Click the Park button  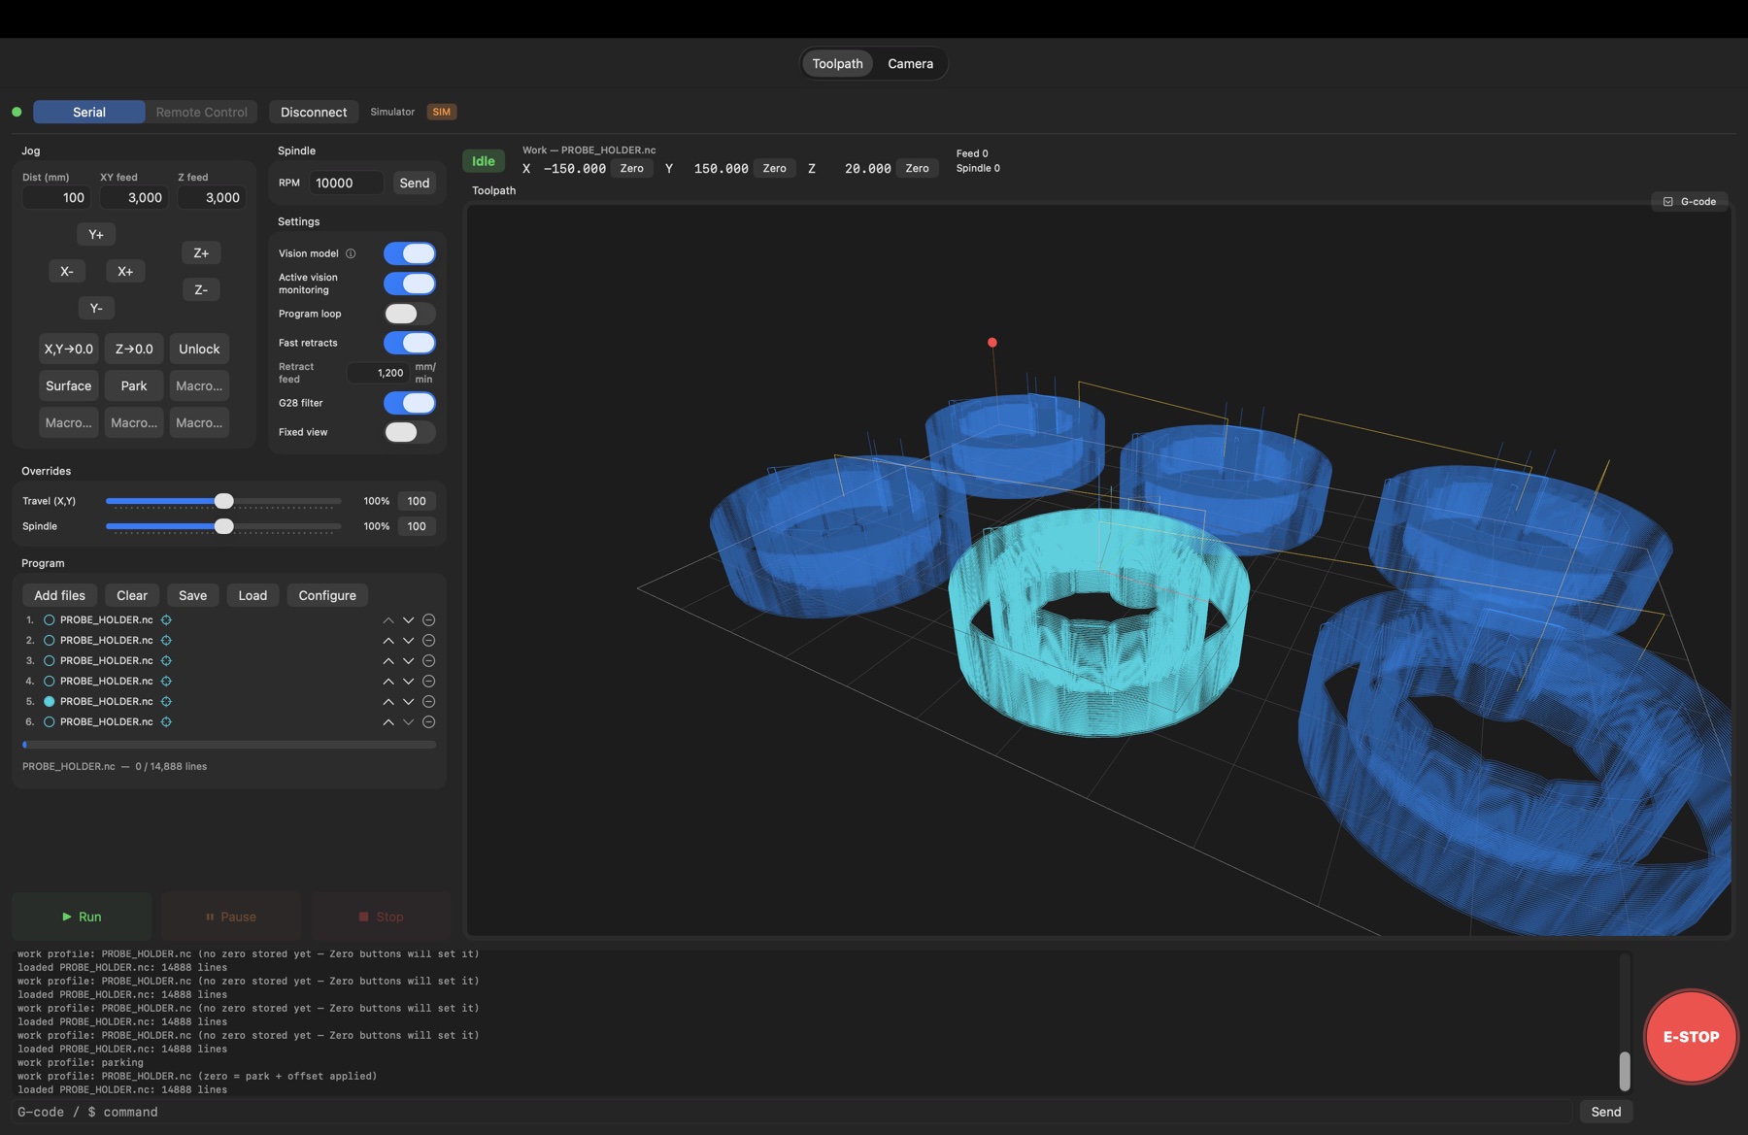point(134,385)
